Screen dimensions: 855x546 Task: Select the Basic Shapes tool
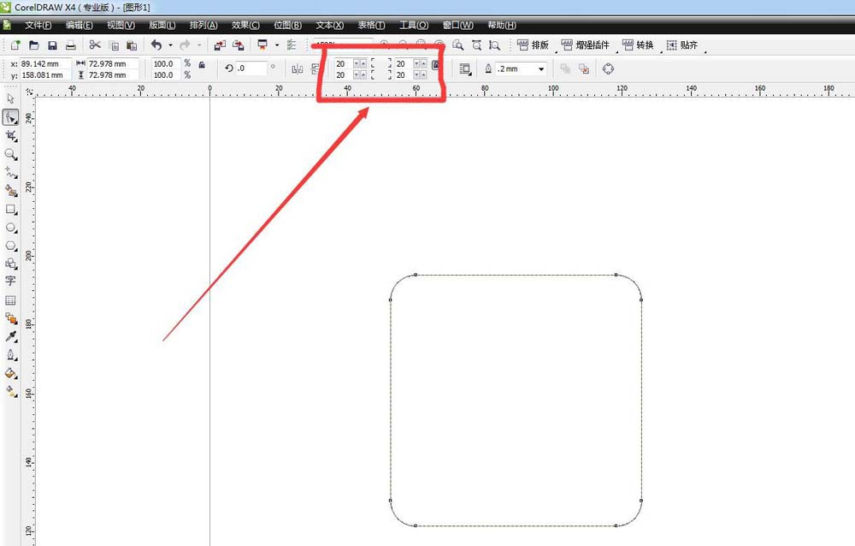pos(10,264)
